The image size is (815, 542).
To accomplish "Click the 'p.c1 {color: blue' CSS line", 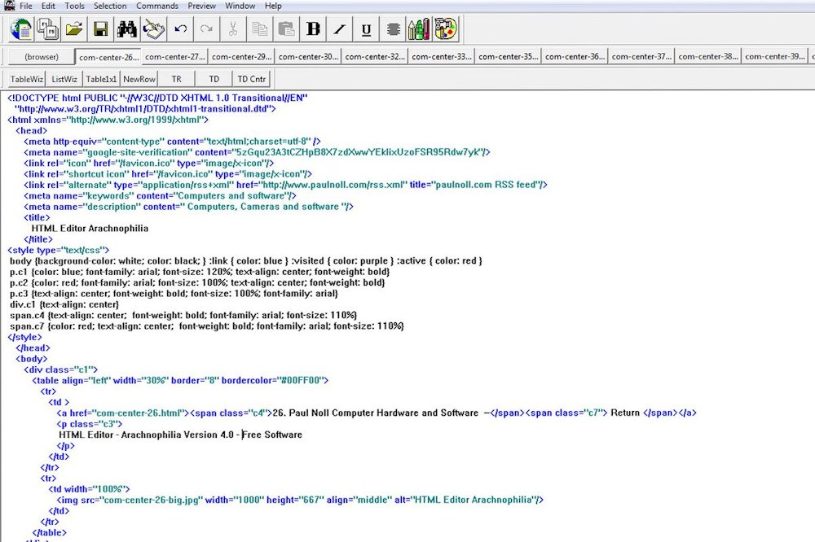I will [x=200, y=272].
